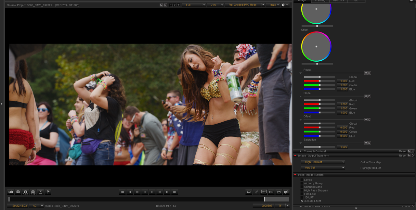This screenshot has width=416, height=210.
Task: Click the R3D snapshot camera icon
Action: pos(33,192)
